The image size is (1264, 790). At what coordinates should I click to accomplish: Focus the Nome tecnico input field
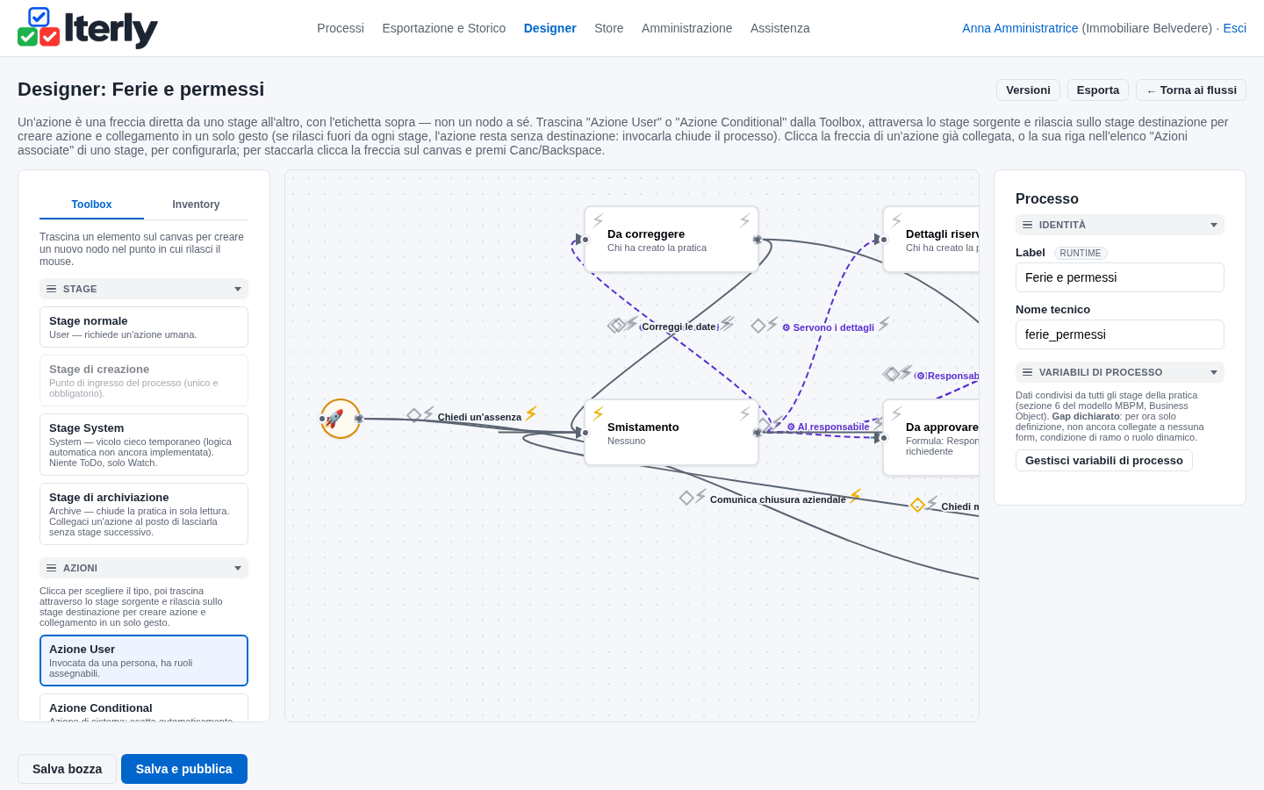click(1120, 334)
